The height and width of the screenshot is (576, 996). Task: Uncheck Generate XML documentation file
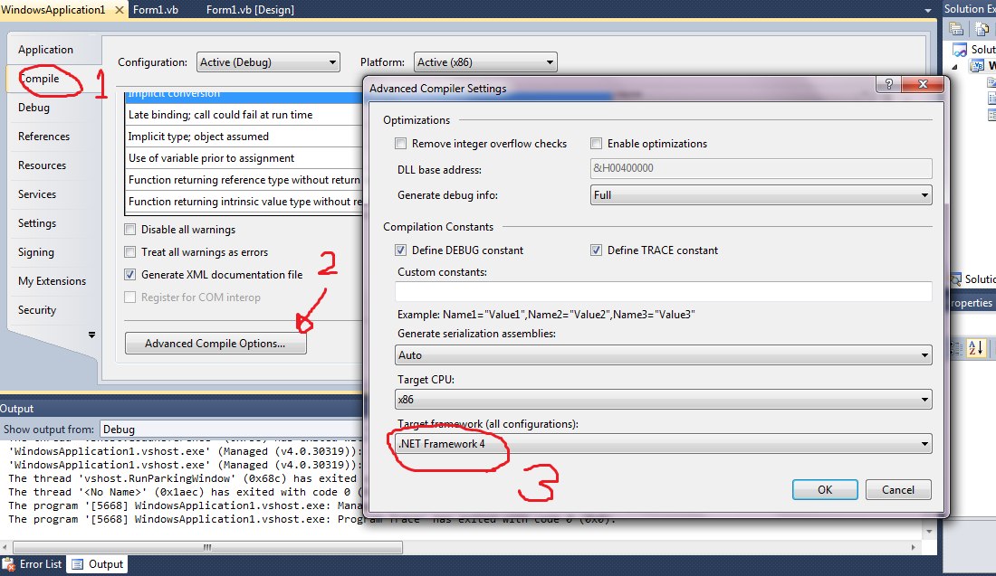[x=130, y=275]
